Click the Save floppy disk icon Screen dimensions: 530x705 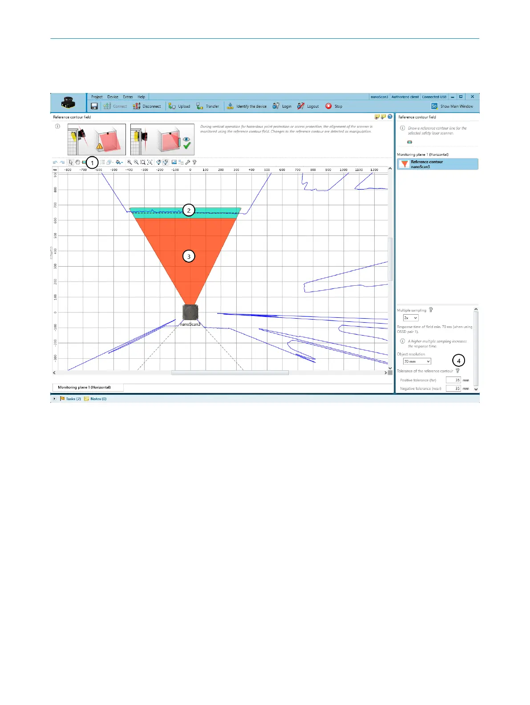point(94,106)
